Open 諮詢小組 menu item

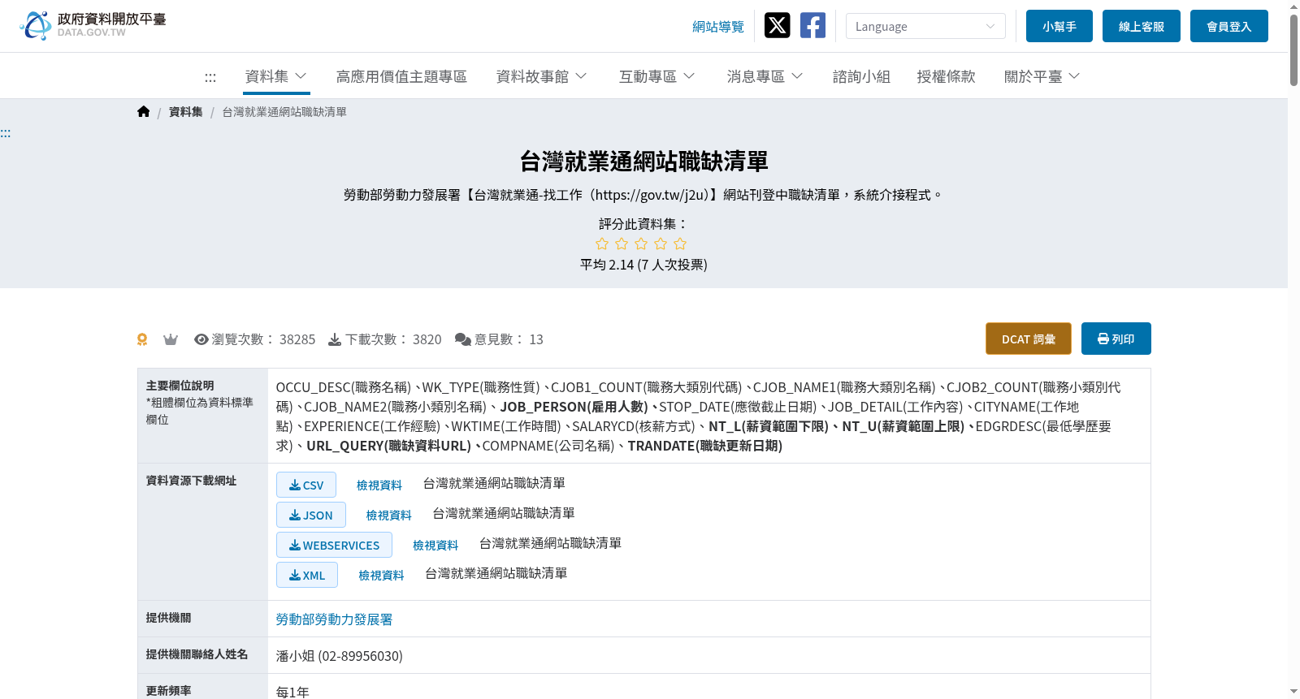(861, 76)
